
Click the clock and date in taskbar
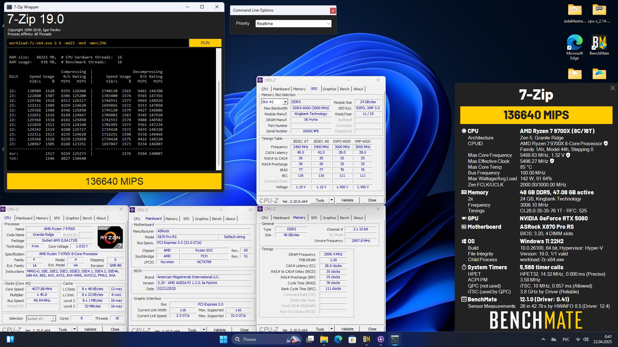coord(603,339)
